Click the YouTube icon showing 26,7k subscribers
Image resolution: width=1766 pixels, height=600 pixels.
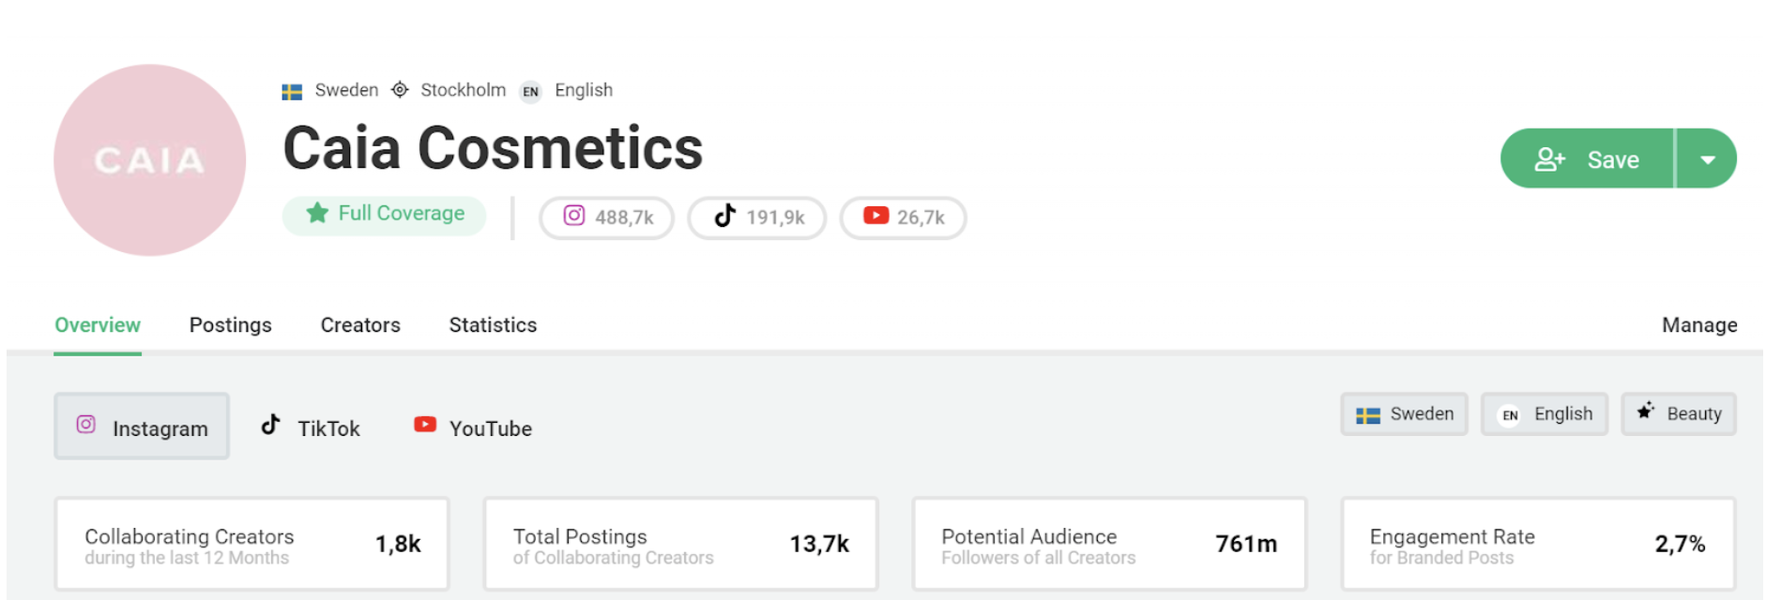875,216
